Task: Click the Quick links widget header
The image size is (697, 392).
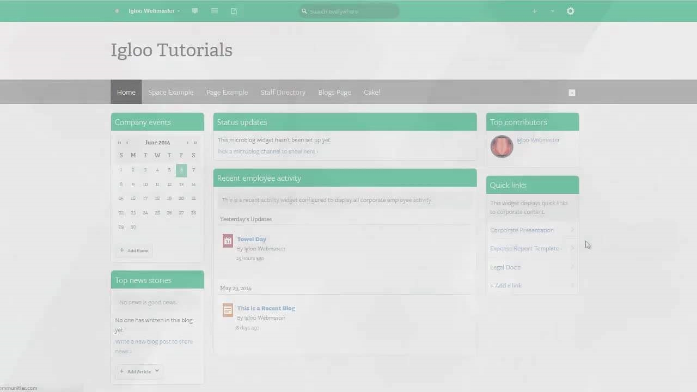Action: tap(533, 185)
